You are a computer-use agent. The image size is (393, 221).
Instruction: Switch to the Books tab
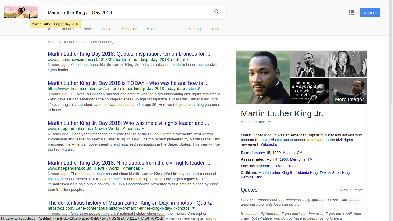click(x=107, y=29)
